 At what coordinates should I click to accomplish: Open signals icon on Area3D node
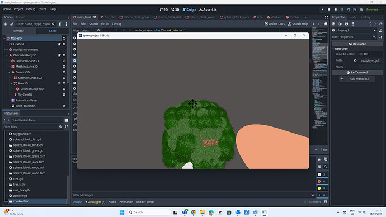click(x=59, y=83)
